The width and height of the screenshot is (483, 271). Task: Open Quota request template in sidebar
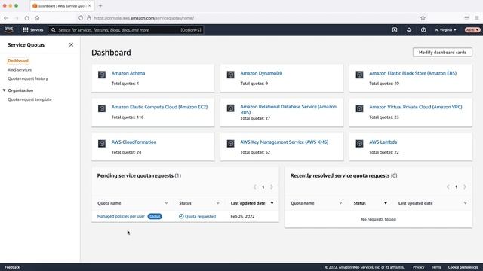29,99
